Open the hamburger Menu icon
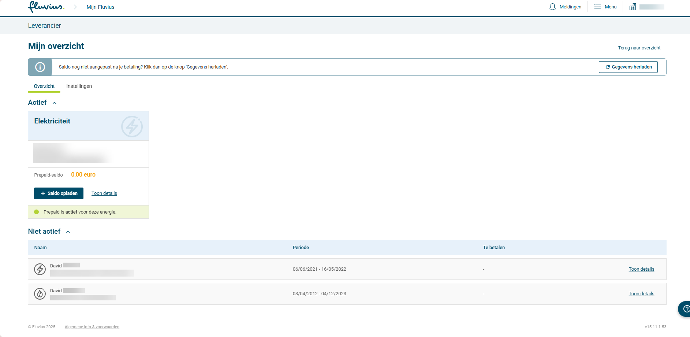Screen dimensions: 690x337 click(x=597, y=7)
